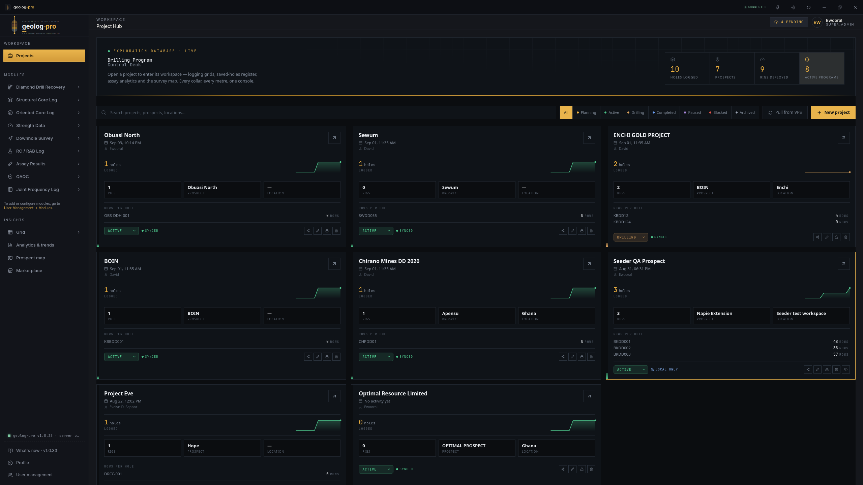This screenshot has width=863, height=485.
Task: Filter projects by Blocked status
Action: pyautogui.click(x=718, y=112)
